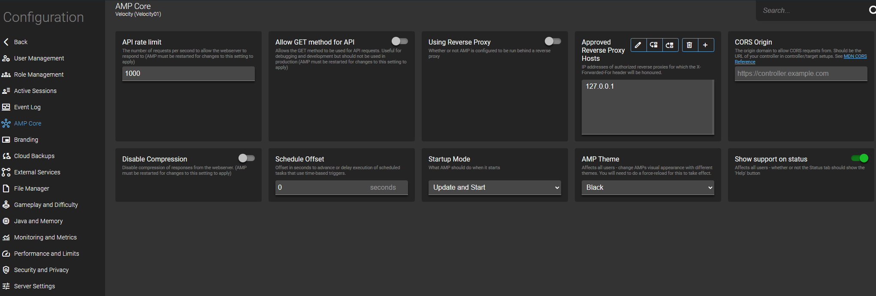Click the "Velocity (Velocity01)" instance subtitle
This screenshot has width=876, height=296.
tap(138, 14)
